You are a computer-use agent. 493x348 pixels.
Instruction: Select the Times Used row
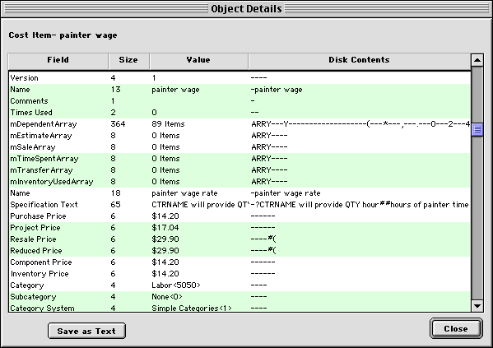pos(240,113)
